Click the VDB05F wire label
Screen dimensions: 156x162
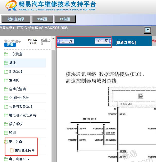coord(72,140)
